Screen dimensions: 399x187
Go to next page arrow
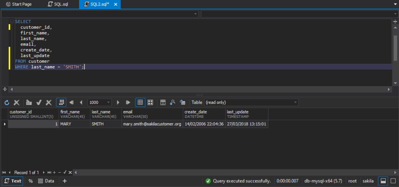click(x=118, y=103)
